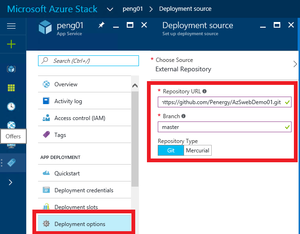
Task: Click the menu list scrollbar thumb
Action: (x=135, y=139)
